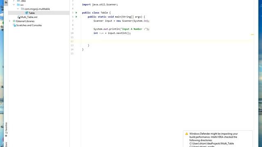Click the External Libraries icon
This screenshot has height=147, width=262.
[14, 21]
